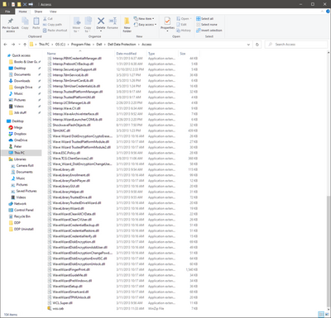
Task: Click Program Files in the breadcrumb
Action: point(80,45)
